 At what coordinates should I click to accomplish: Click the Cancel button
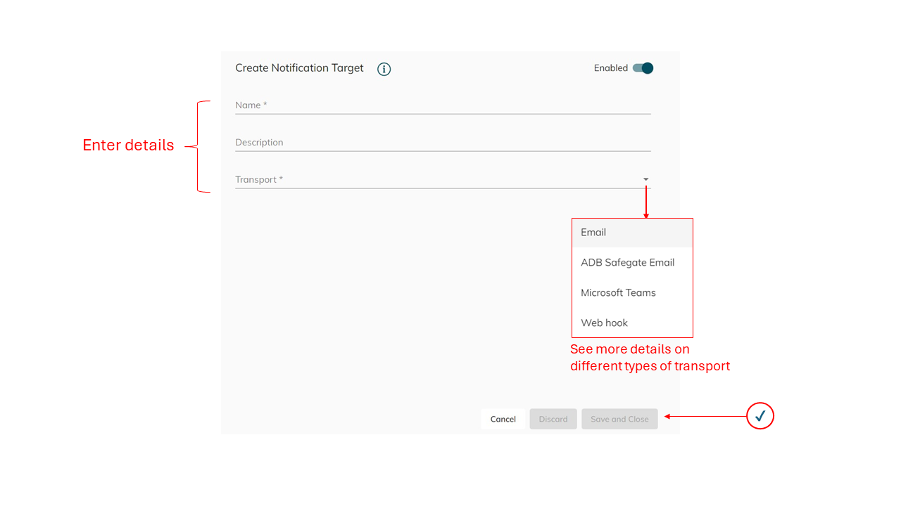(503, 418)
